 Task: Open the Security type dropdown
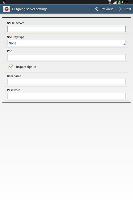pyautogui.click(x=66, y=43)
